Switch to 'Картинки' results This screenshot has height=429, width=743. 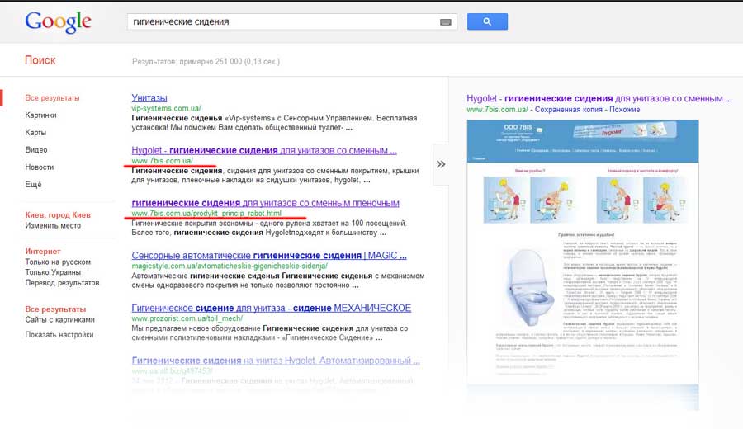[40, 115]
